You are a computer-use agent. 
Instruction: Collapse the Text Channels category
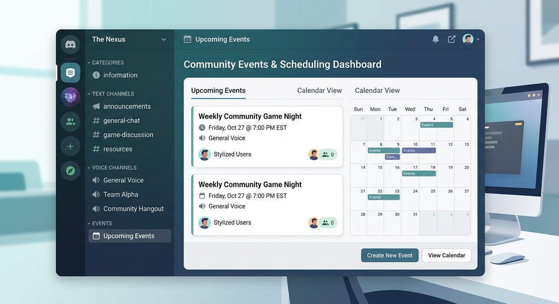coord(113,94)
